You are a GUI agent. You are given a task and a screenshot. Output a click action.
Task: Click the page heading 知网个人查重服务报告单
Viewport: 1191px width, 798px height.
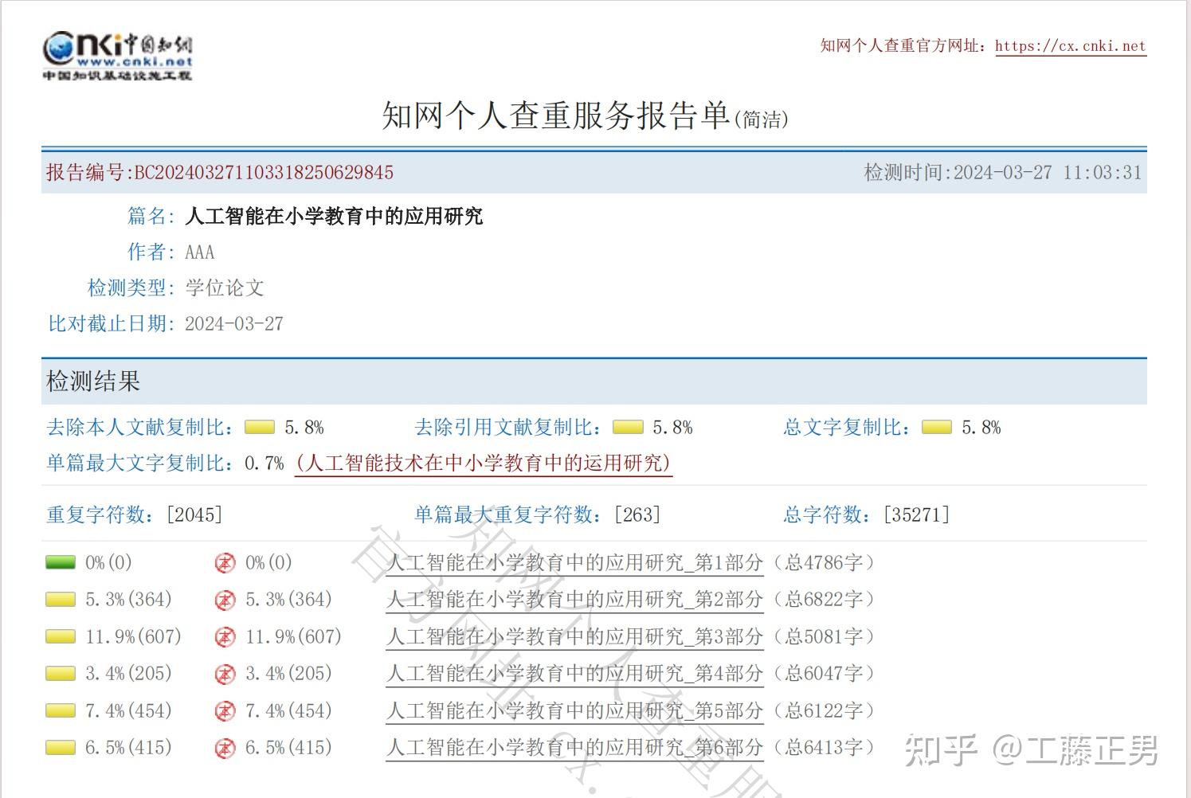[x=556, y=116]
